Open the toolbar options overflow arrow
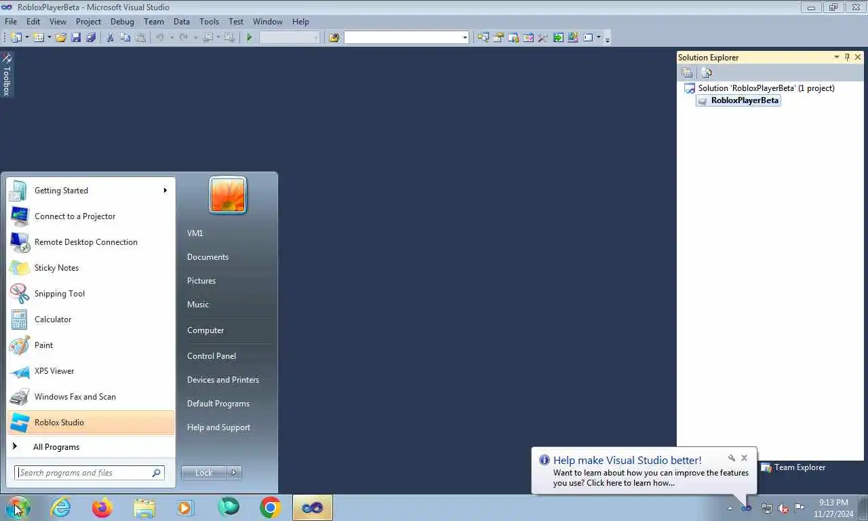This screenshot has height=521, width=868. [608, 39]
